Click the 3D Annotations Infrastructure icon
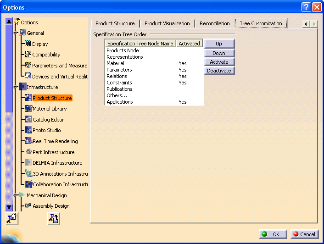Image resolution: width=324 pixels, height=244 pixels. tap(28, 173)
